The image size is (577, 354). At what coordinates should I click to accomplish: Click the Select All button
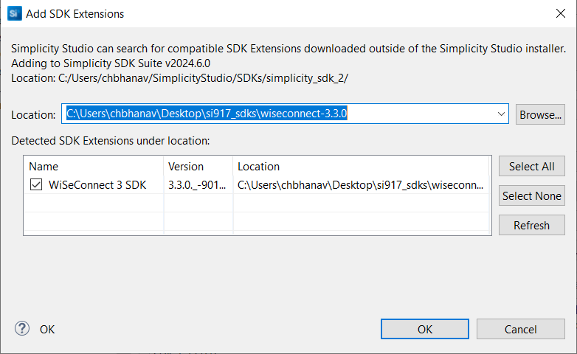pyautogui.click(x=532, y=167)
